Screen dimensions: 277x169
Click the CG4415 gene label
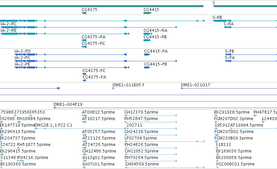pos(151,10)
